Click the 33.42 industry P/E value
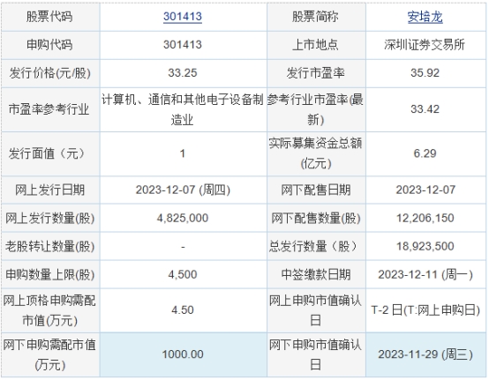The height and width of the screenshot is (380, 489). tap(425, 109)
